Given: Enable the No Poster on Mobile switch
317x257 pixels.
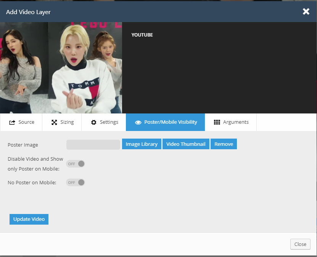Looking at the screenshot, I should coord(75,182).
